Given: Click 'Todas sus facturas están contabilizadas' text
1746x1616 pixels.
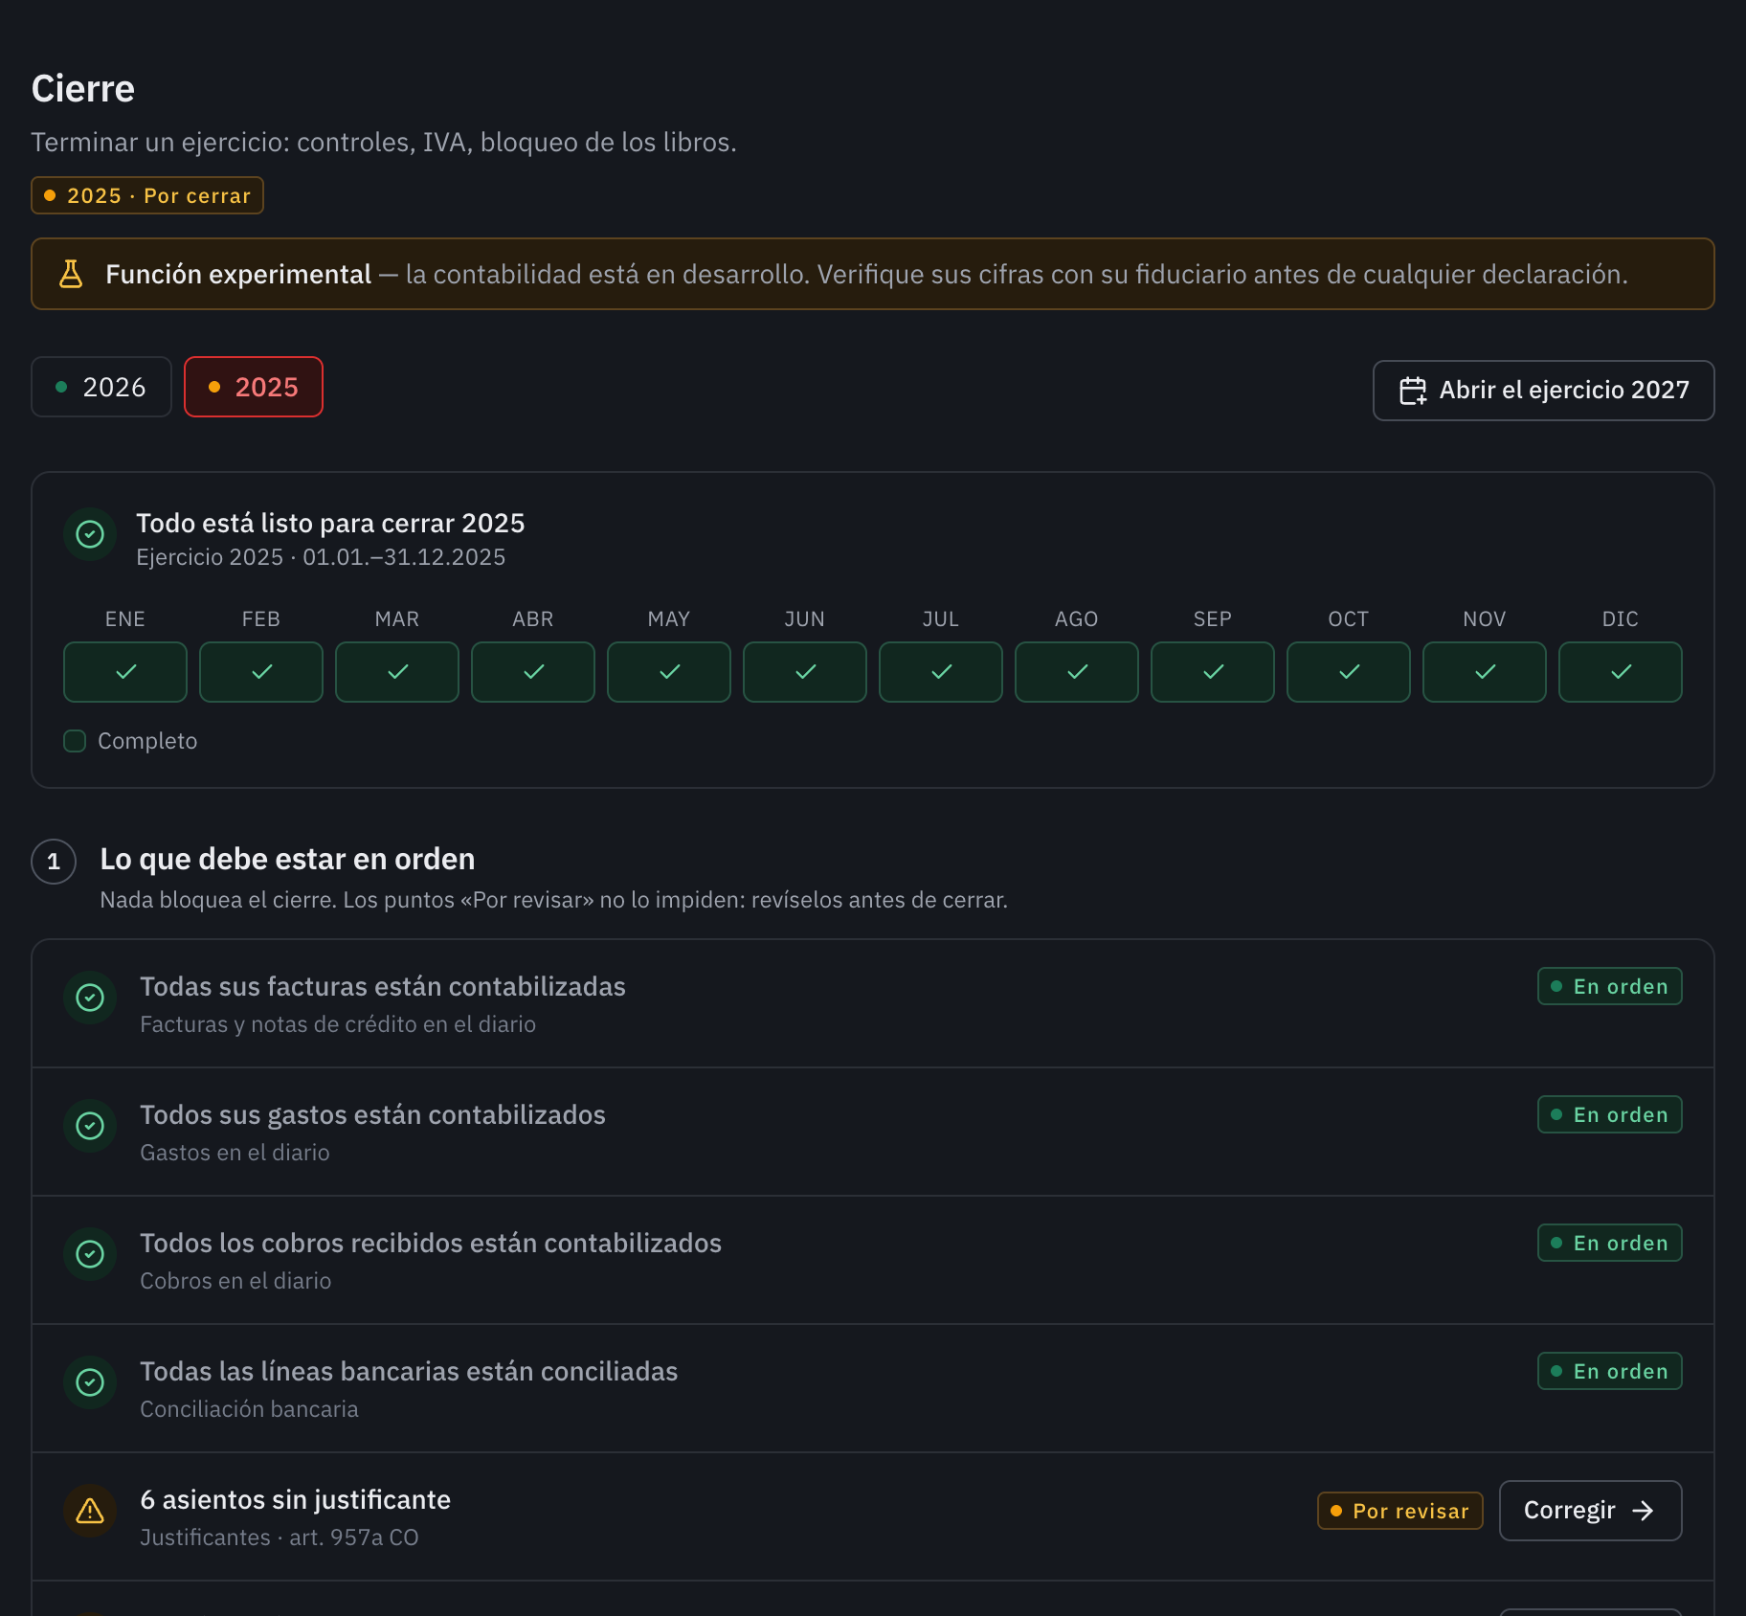Looking at the screenshot, I should [383, 986].
